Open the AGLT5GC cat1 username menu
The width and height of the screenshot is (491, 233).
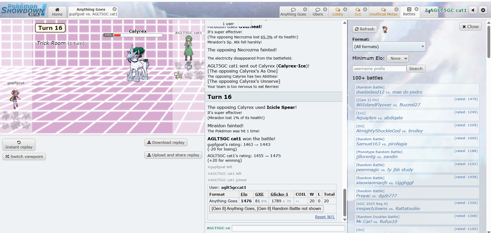(x=445, y=10)
